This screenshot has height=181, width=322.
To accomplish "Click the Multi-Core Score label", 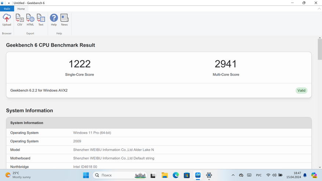I will pos(226,75).
